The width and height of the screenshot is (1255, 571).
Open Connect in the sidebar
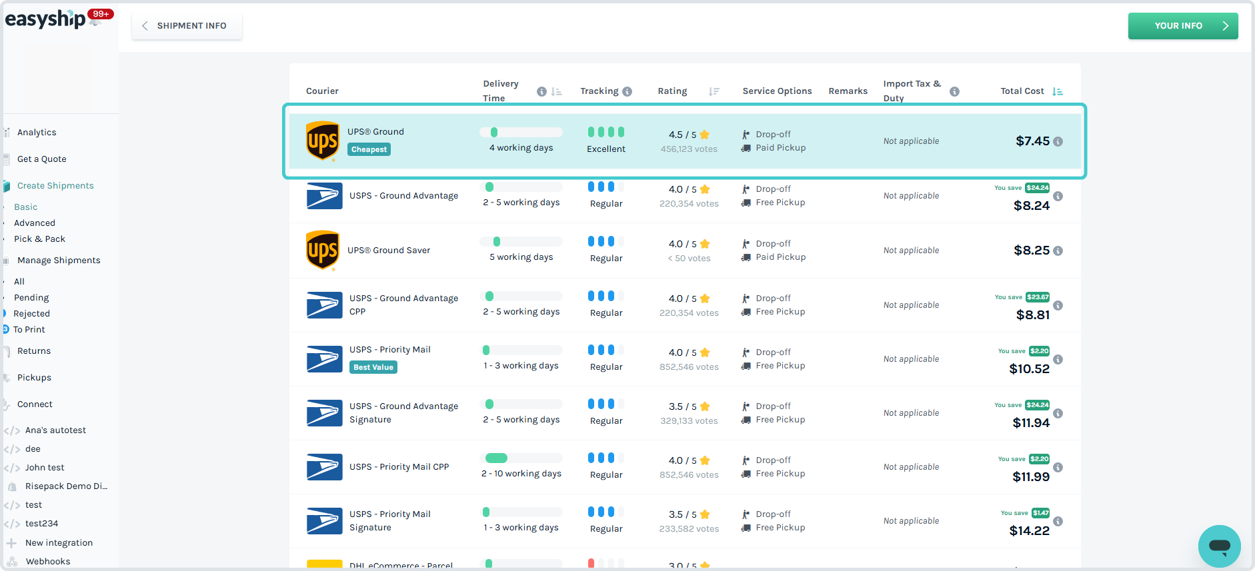point(35,404)
